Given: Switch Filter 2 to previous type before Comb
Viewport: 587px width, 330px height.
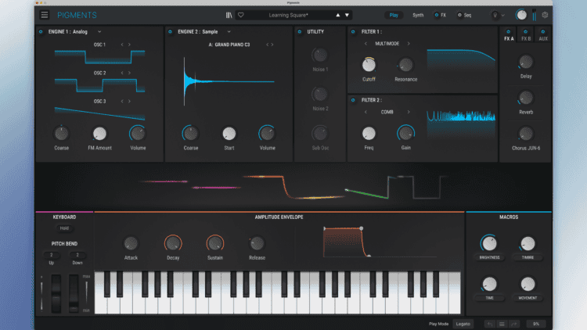Looking at the screenshot, I should point(366,112).
